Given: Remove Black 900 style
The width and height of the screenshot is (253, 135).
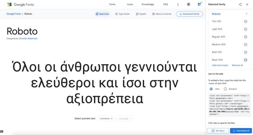Looking at the screenshot, I should coord(245,60).
